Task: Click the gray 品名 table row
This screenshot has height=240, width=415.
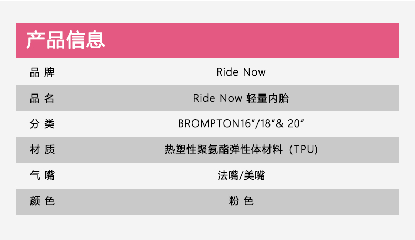Action: tap(208, 98)
